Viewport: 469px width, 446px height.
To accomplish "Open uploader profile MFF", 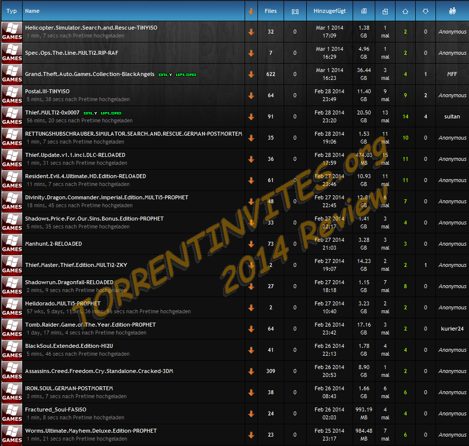I will point(452,74).
